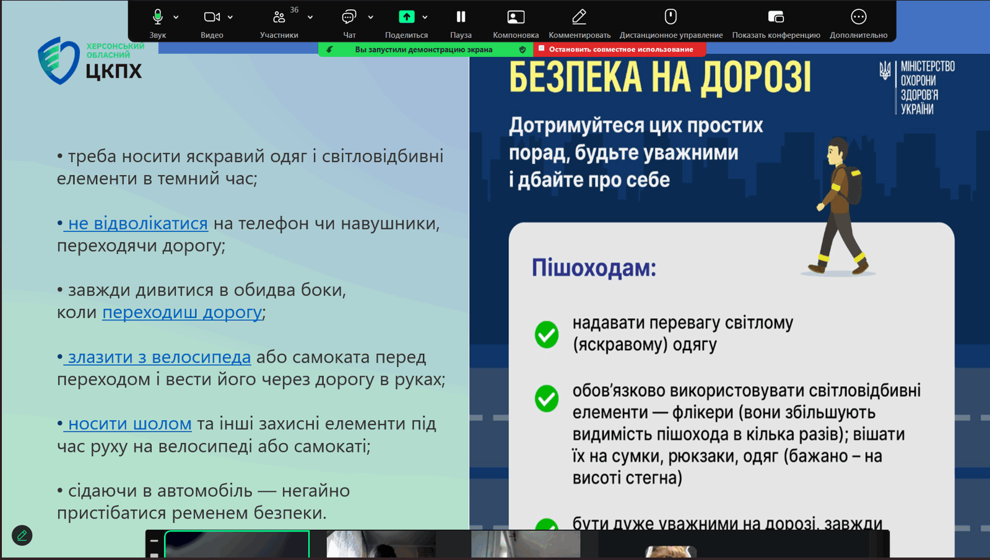990x560 pixels.
Task: Toggle the camera (Видео) icon
Action: pyautogui.click(x=211, y=17)
